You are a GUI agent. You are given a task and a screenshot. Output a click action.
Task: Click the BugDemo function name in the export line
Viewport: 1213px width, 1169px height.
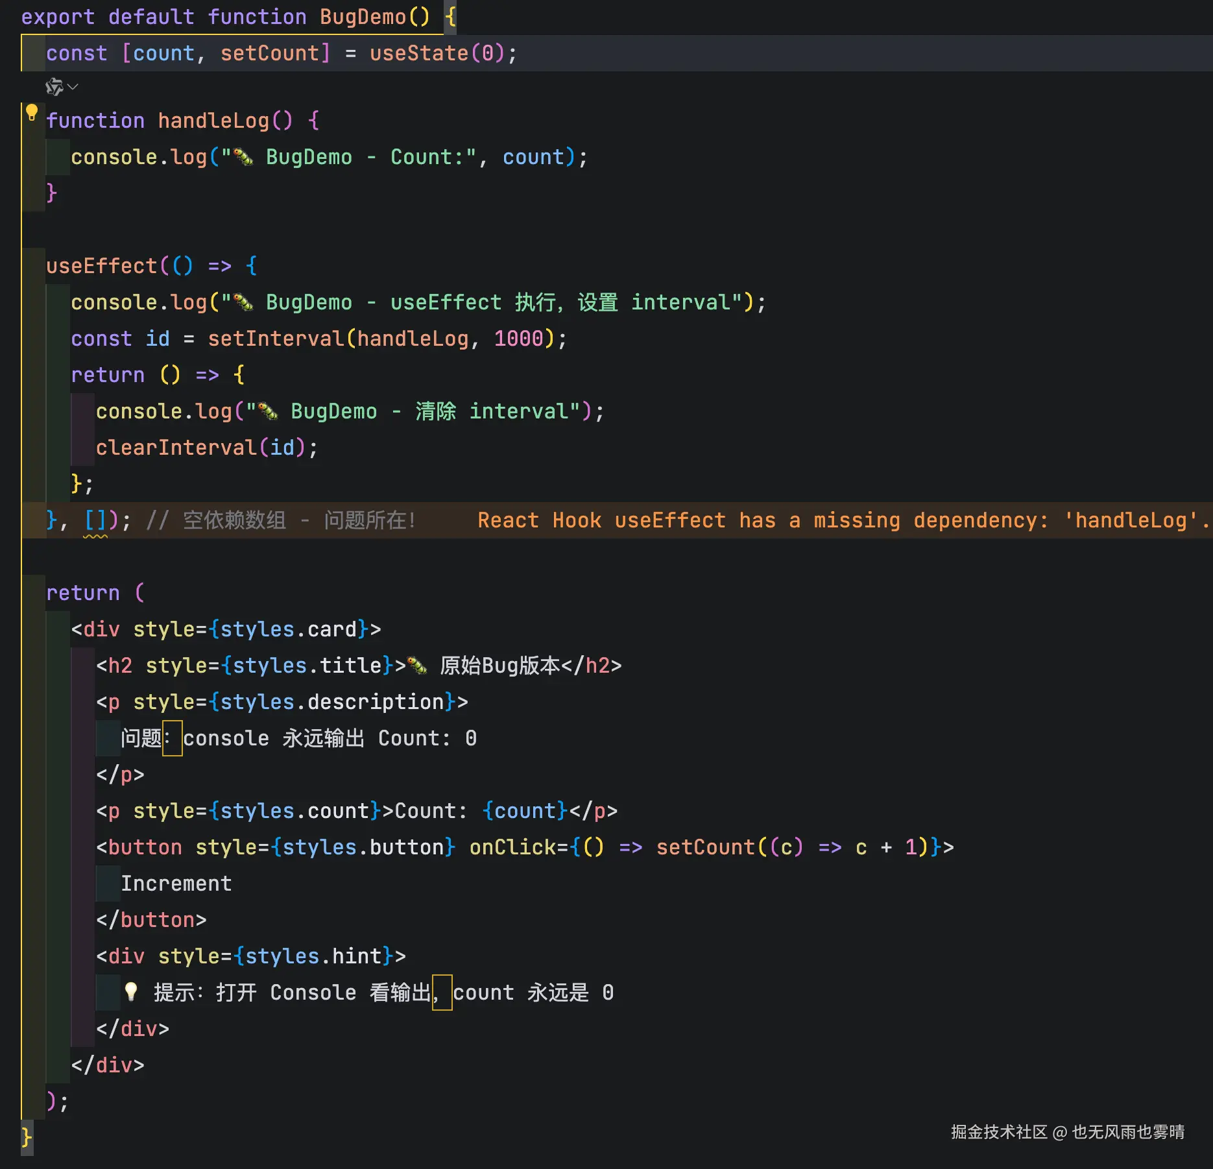[x=363, y=17]
